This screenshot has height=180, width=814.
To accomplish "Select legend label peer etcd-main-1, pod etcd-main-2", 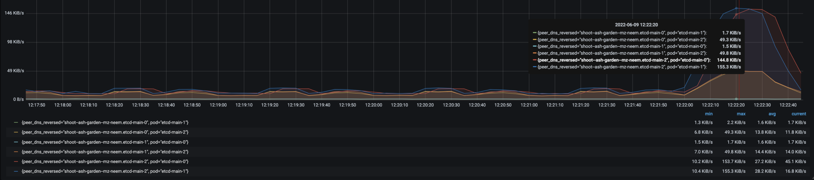I will (x=105, y=152).
